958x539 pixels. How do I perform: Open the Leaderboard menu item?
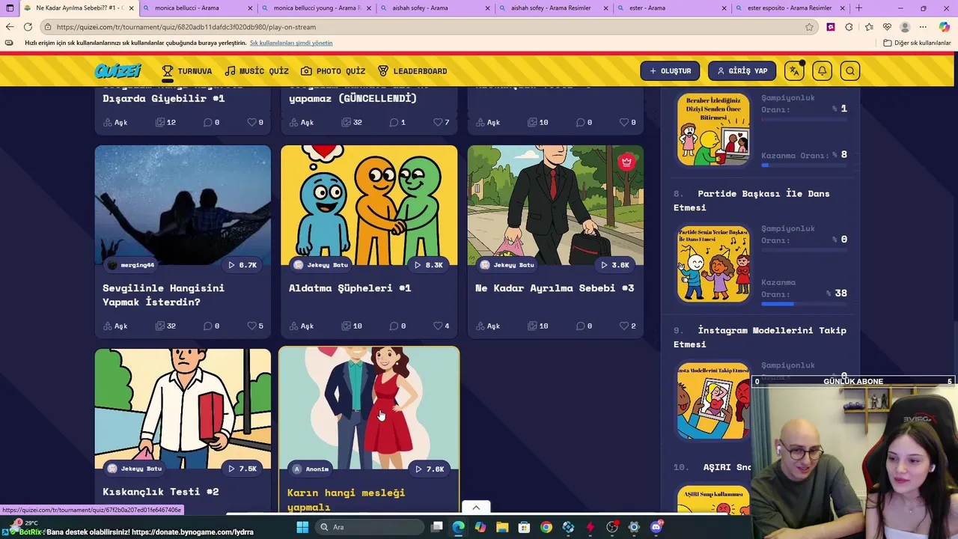point(412,71)
